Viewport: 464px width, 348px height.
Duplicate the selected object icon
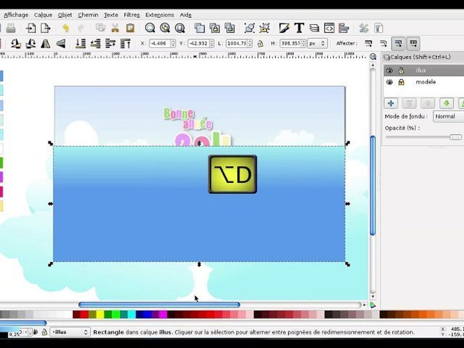point(200,28)
